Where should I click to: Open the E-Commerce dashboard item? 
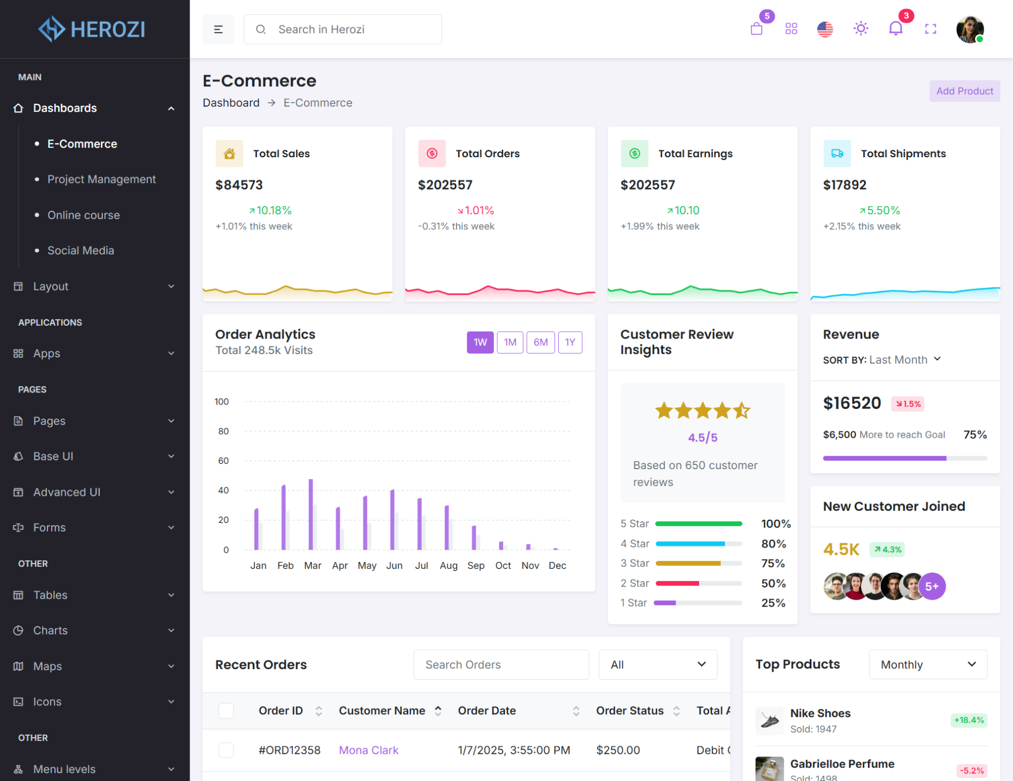(x=82, y=144)
